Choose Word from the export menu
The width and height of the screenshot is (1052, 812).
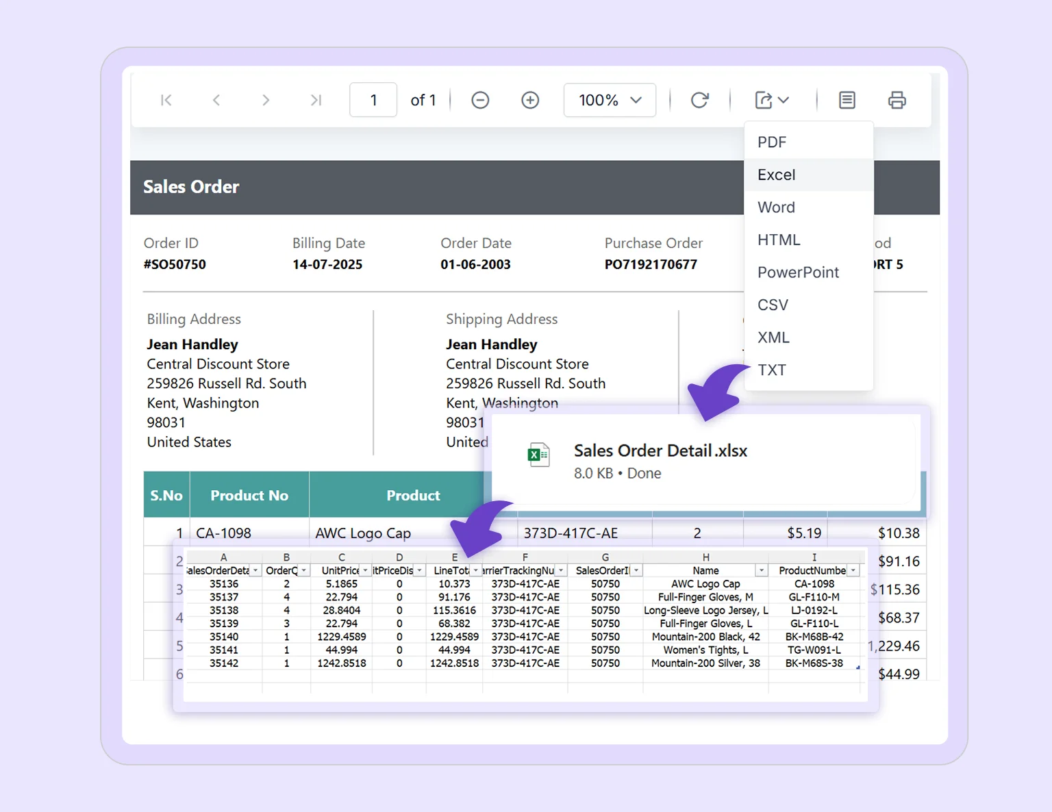pos(776,207)
